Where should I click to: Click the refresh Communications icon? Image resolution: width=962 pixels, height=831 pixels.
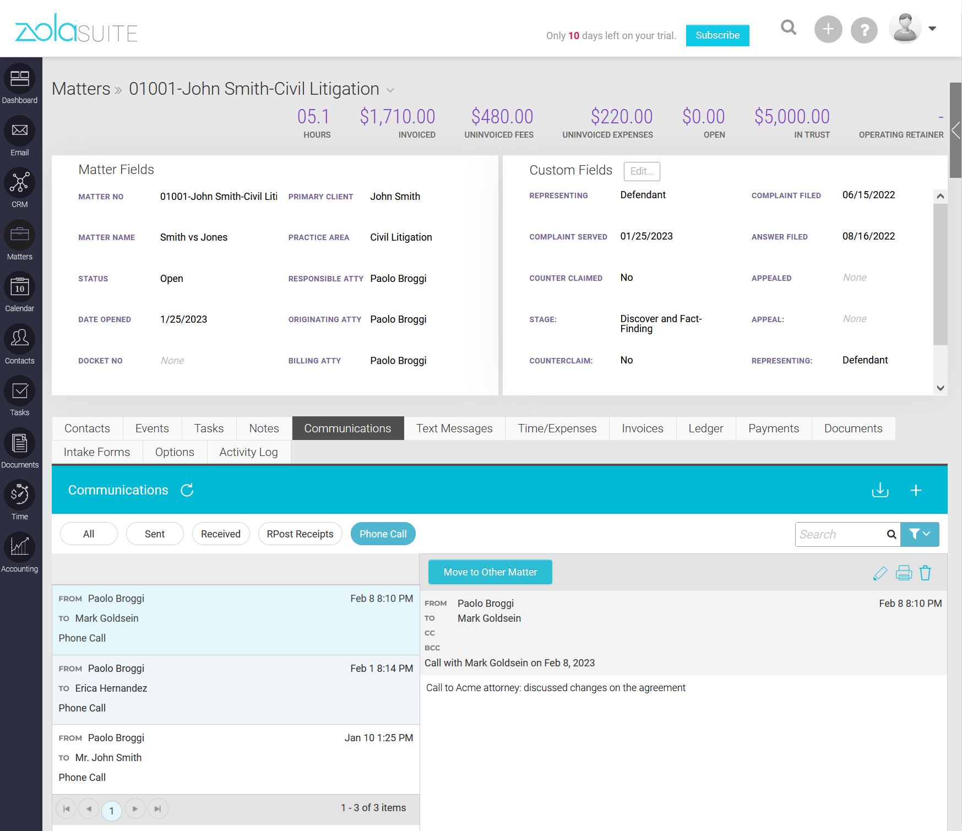187,490
